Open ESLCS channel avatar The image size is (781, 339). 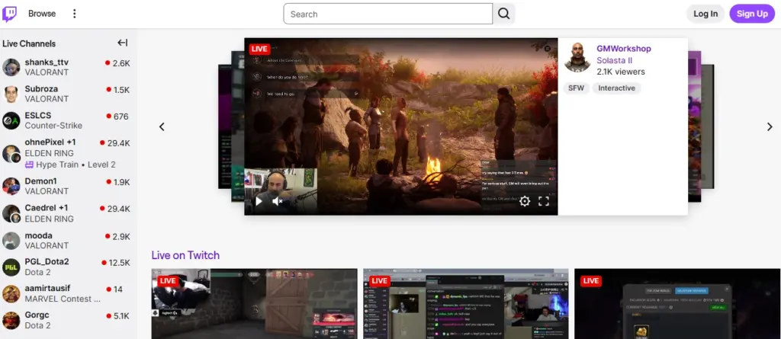pos(11,120)
